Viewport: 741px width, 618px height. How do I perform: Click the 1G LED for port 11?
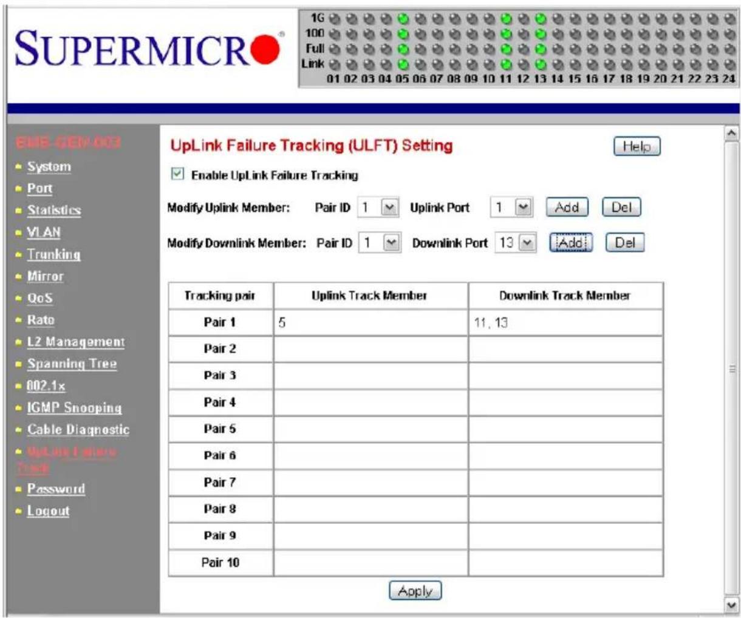[x=506, y=19]
